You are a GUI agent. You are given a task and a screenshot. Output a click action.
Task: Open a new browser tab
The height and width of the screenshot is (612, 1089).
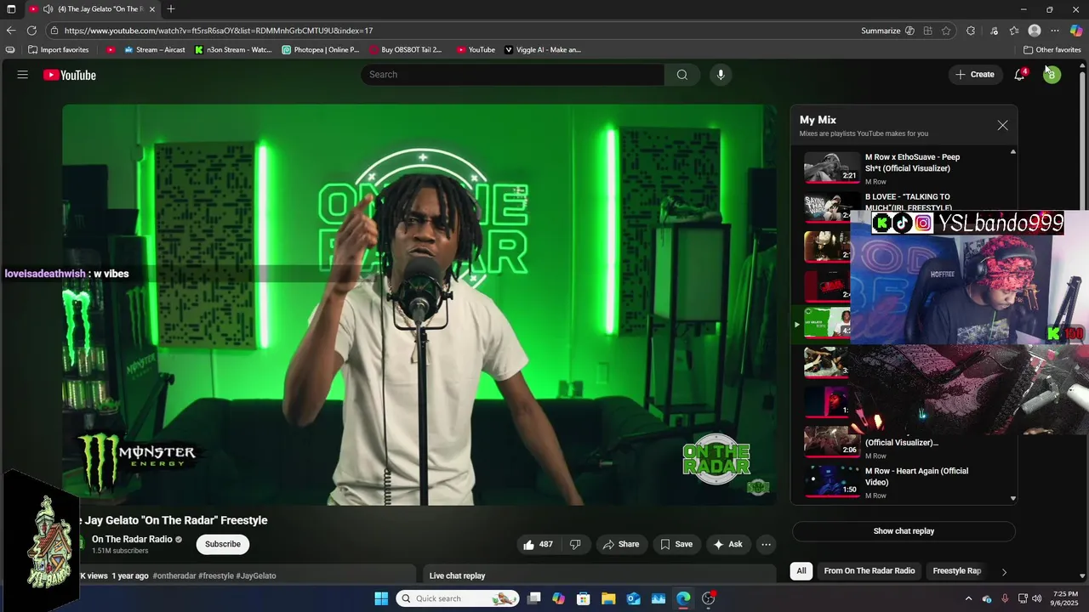pos(171,9)
